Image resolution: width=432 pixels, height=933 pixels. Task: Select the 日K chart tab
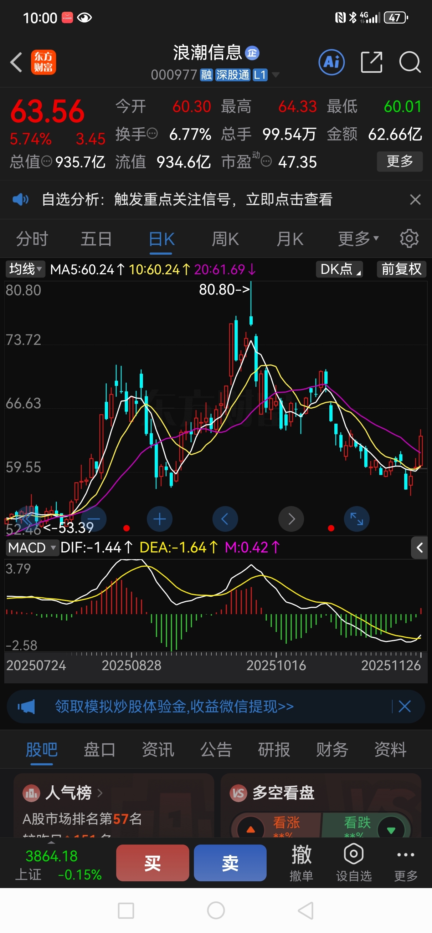[x=161, y=239]
